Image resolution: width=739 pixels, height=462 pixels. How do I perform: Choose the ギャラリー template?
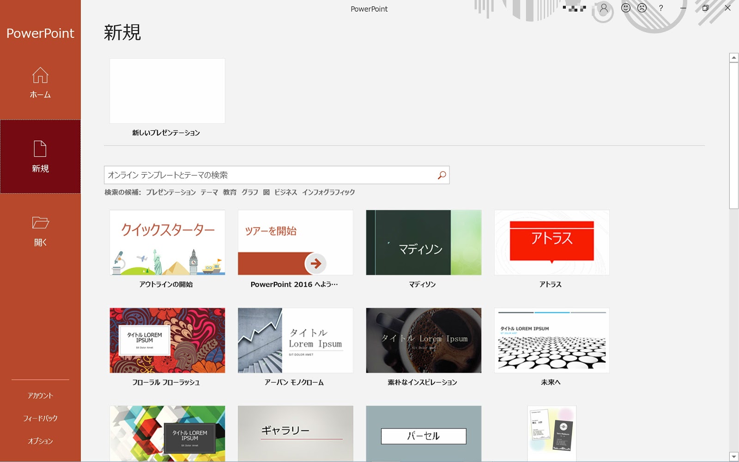tap(296, 433)
